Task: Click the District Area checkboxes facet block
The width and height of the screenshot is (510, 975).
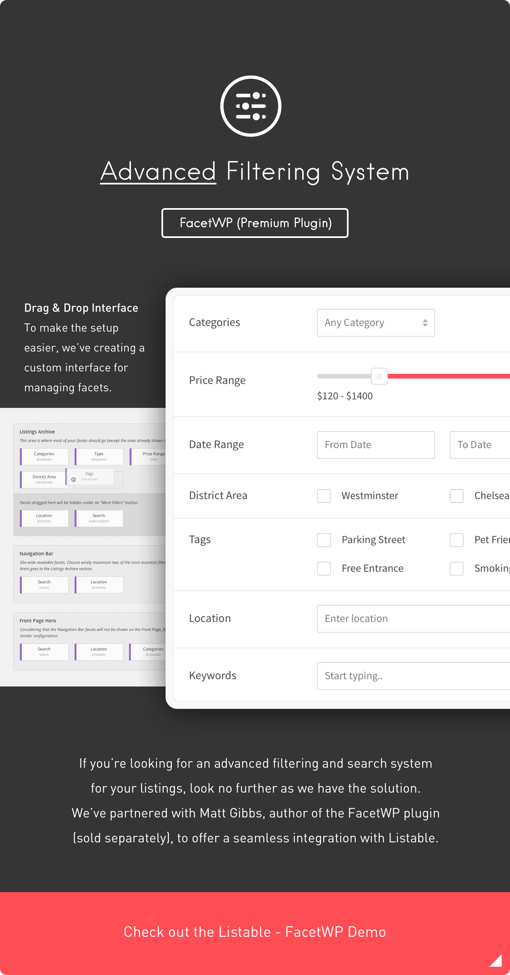Action: [x=43, y=480]
